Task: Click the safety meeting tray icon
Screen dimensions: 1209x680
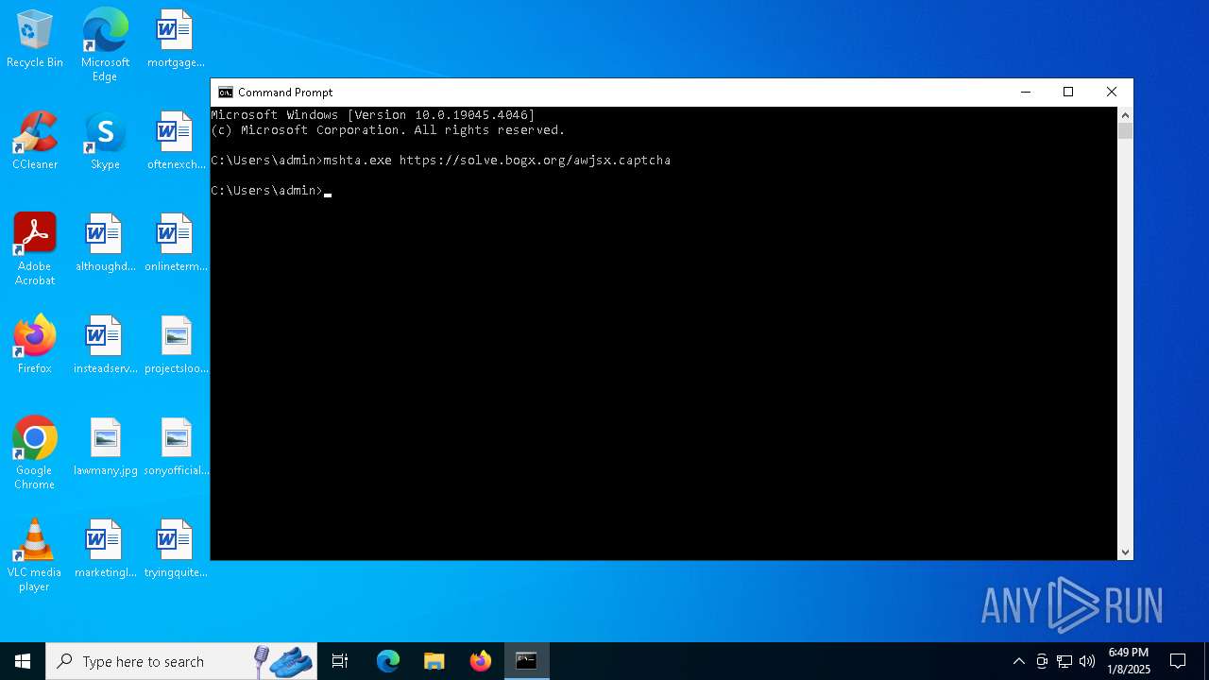Action: click(x=1042, y=661)
